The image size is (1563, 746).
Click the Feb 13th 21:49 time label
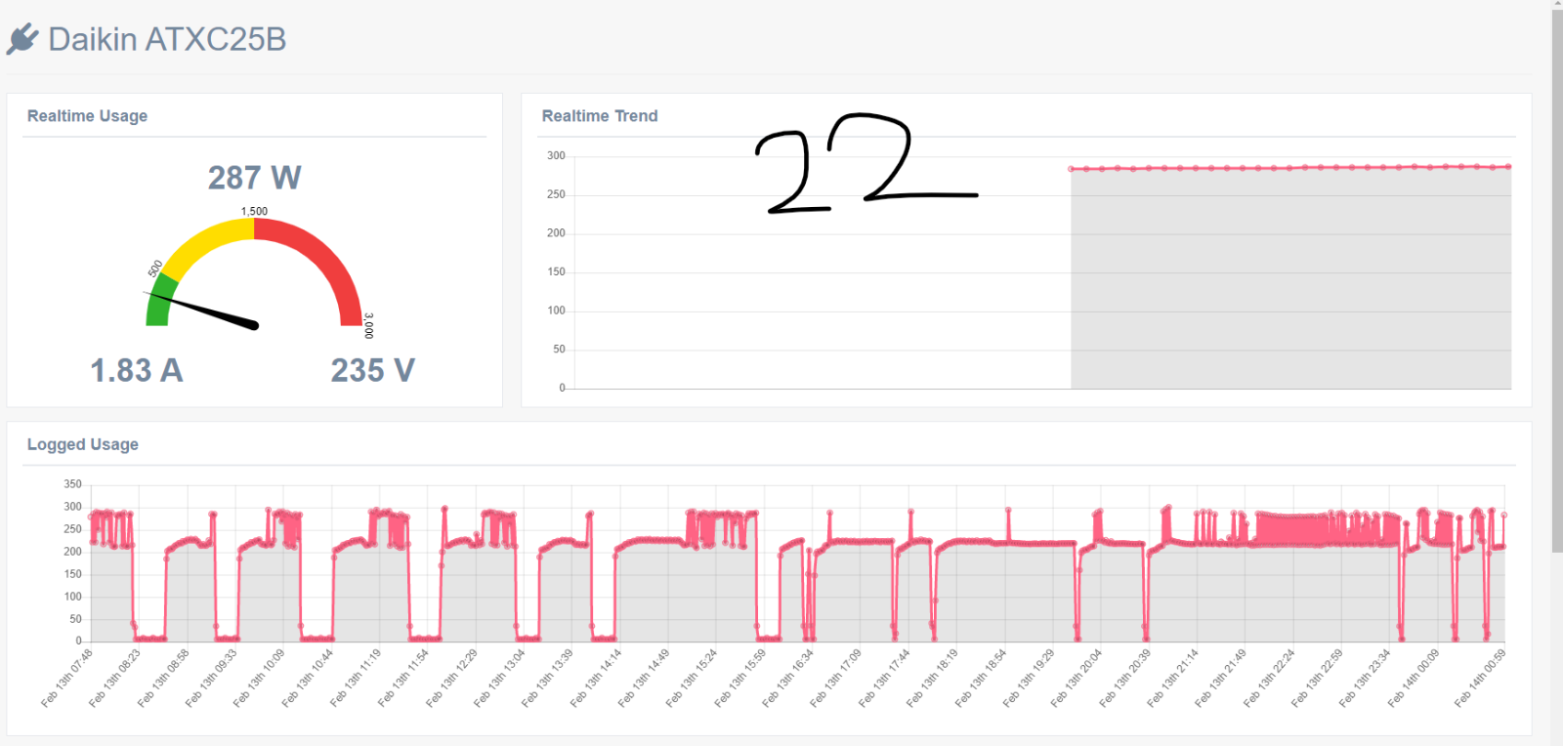pyautogui.click(x=1221, y=678)
